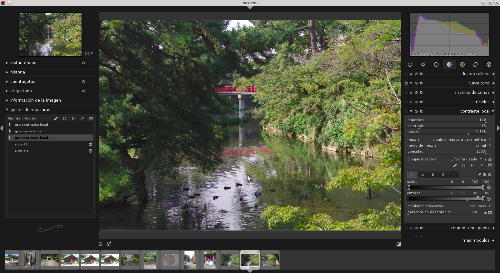
Task: Toggle ruta #1 shape state
Action: click(x=90, y=144)
